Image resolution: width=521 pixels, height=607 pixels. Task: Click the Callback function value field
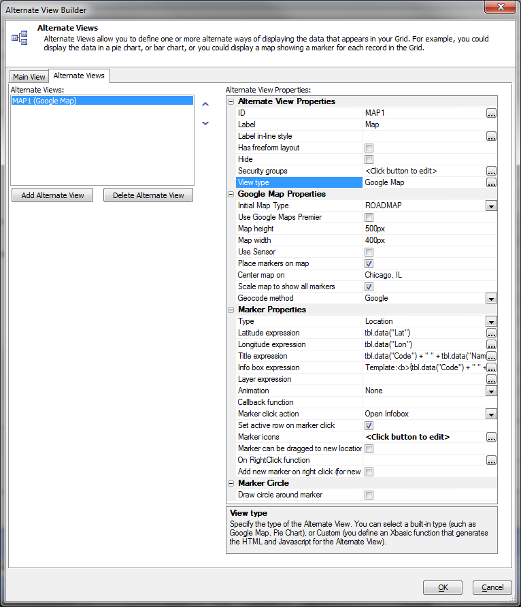tap(430, 403)
